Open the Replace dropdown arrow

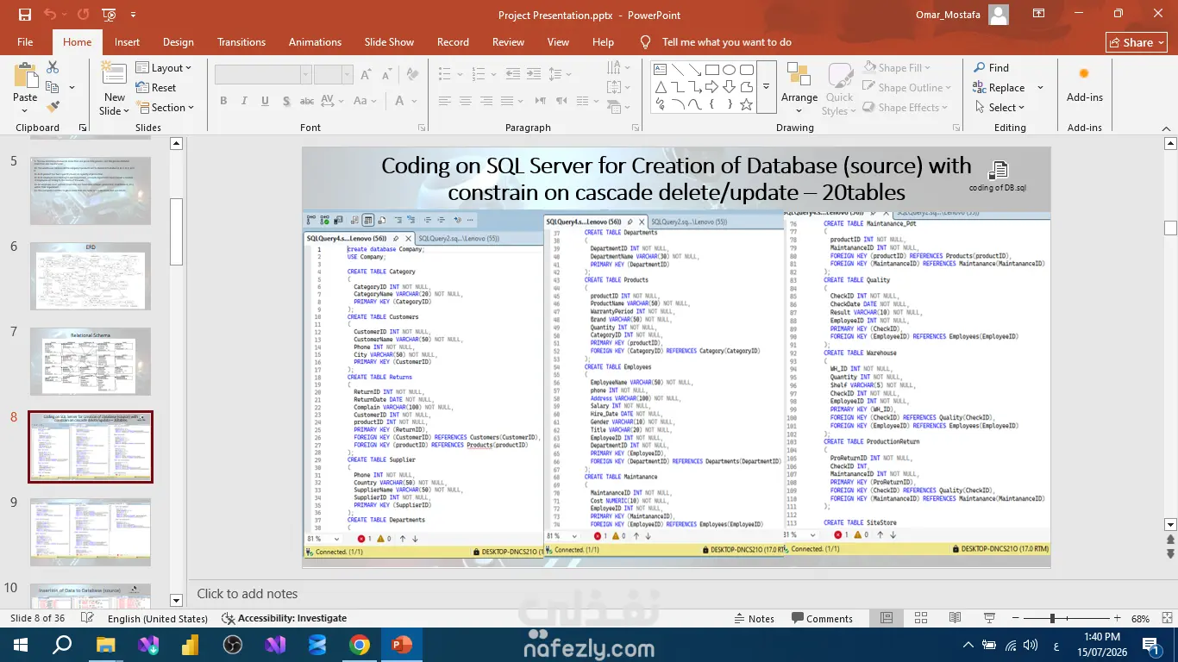pos(1040,88)
